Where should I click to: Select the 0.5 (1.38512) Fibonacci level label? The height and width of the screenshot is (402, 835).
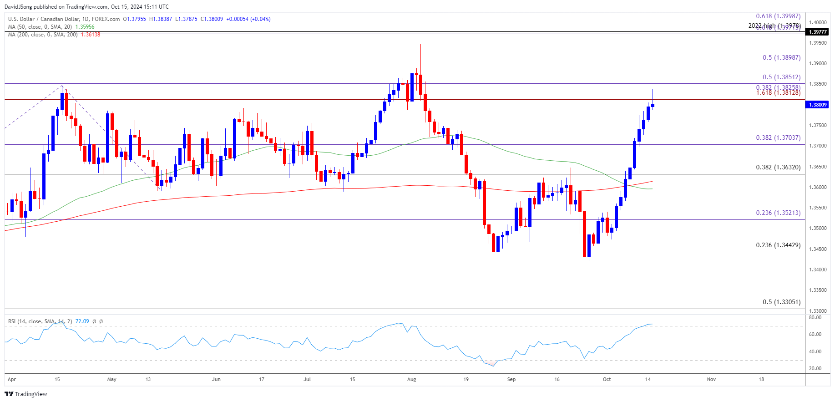pos(781,77)
